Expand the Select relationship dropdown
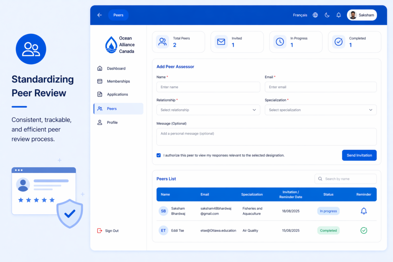The image size is (393, 262). tap(208, 110)
